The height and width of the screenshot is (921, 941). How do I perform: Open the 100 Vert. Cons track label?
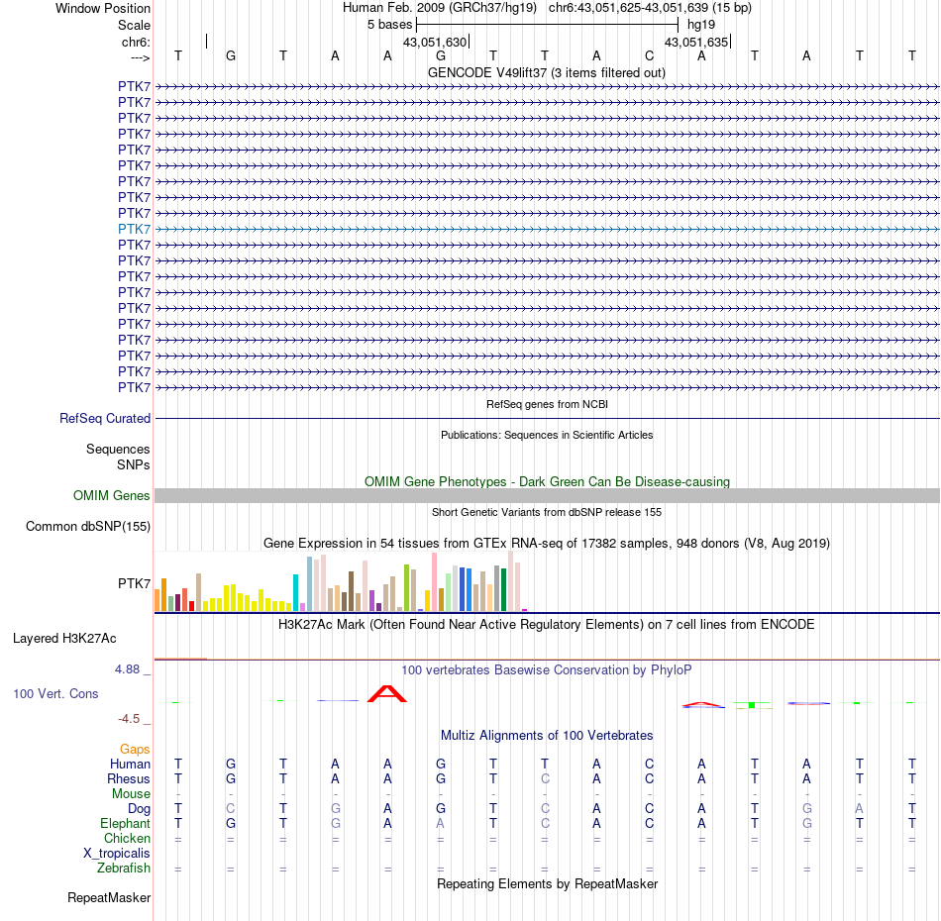click(x=55, y=693)
